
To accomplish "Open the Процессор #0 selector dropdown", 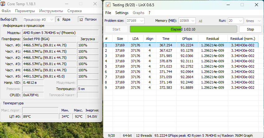I will tap(38, 20).
